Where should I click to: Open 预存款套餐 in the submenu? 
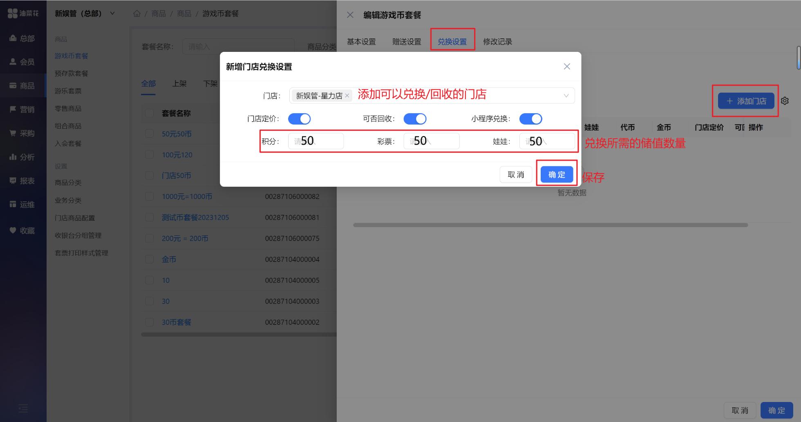click(x=72, y=74)
